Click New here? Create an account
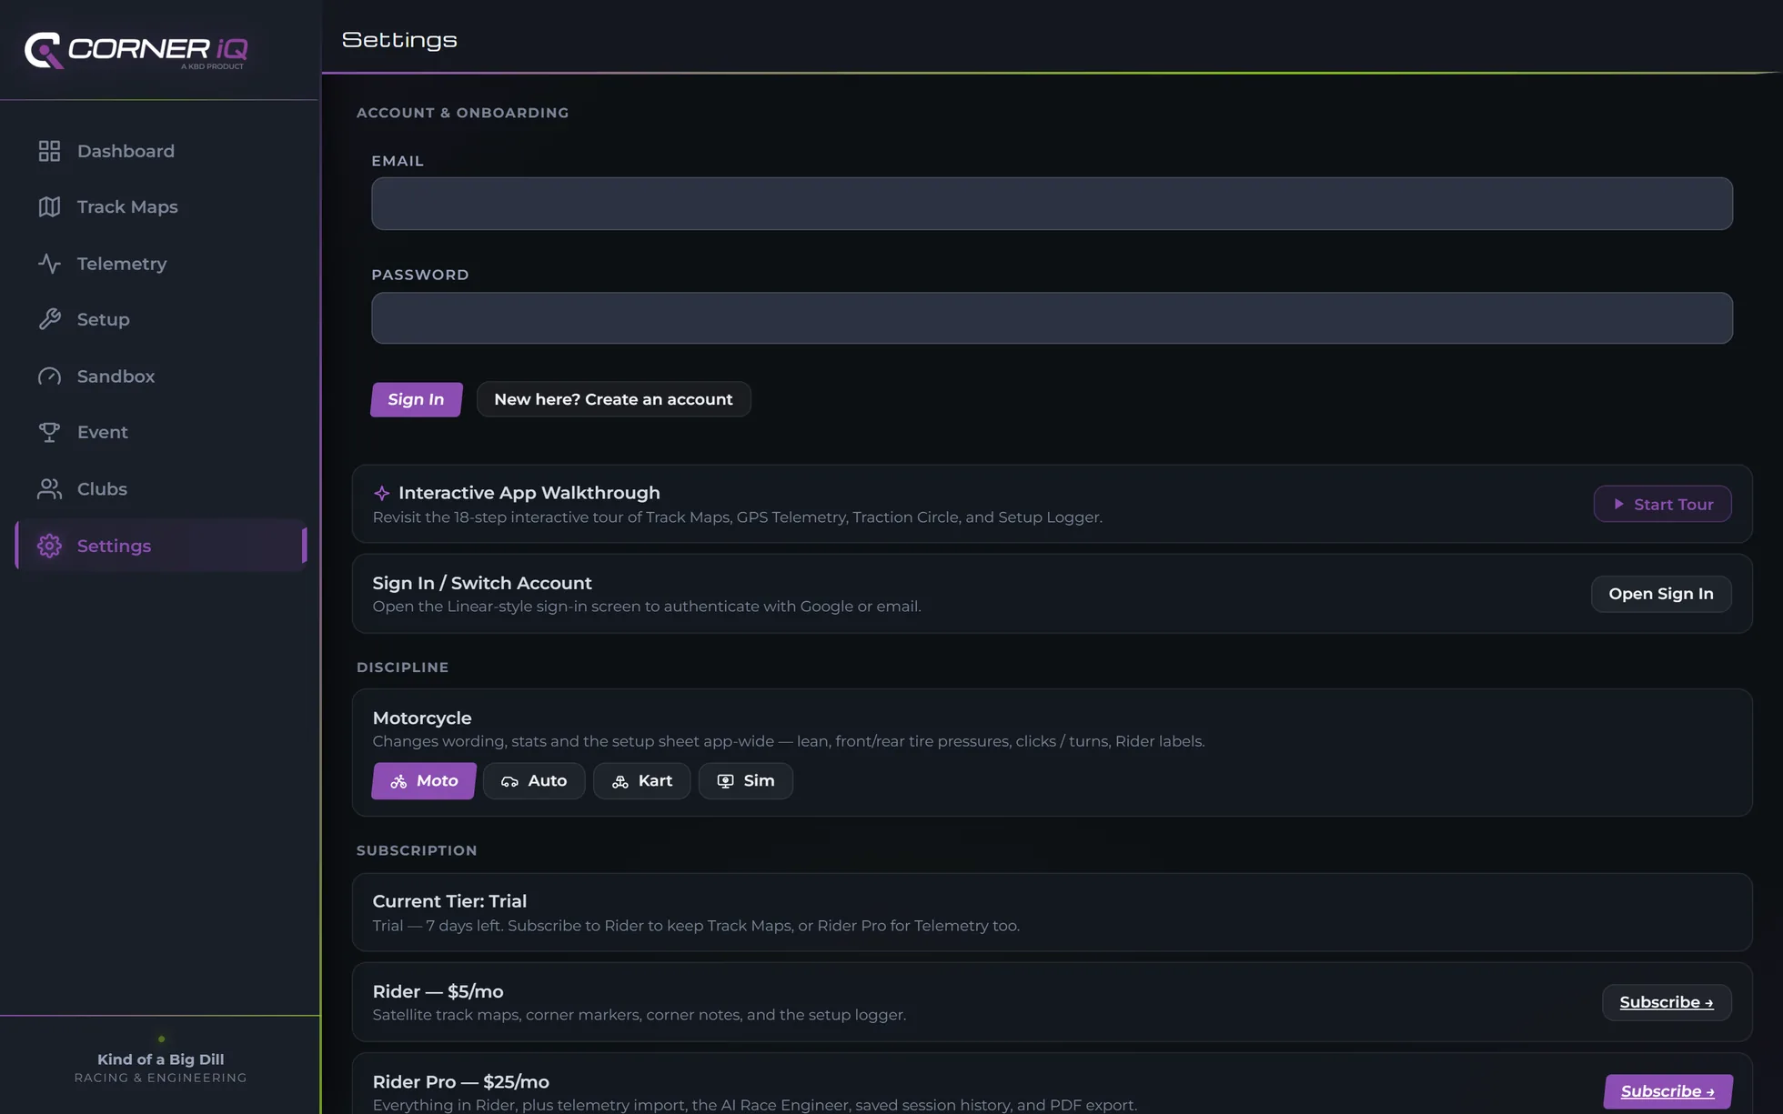The height and width of the screenshot is (1114, 1783). [614, 399]
